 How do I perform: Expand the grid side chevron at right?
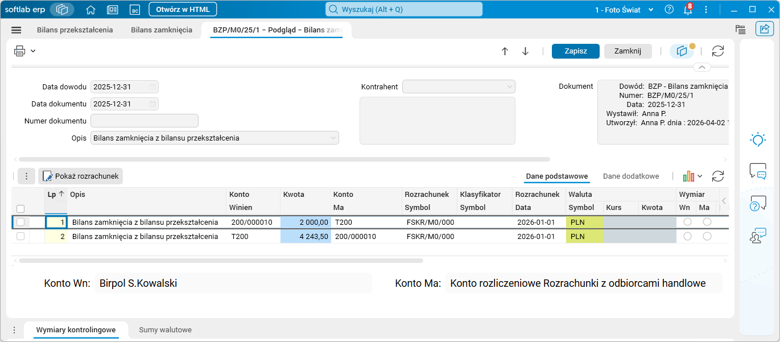pos(724,201)
